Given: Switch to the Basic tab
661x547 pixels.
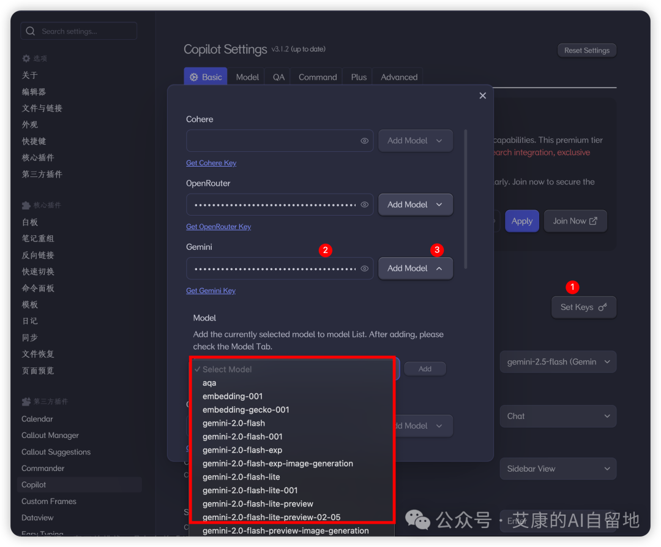Looking at the screenshot, I should (206, 77).
